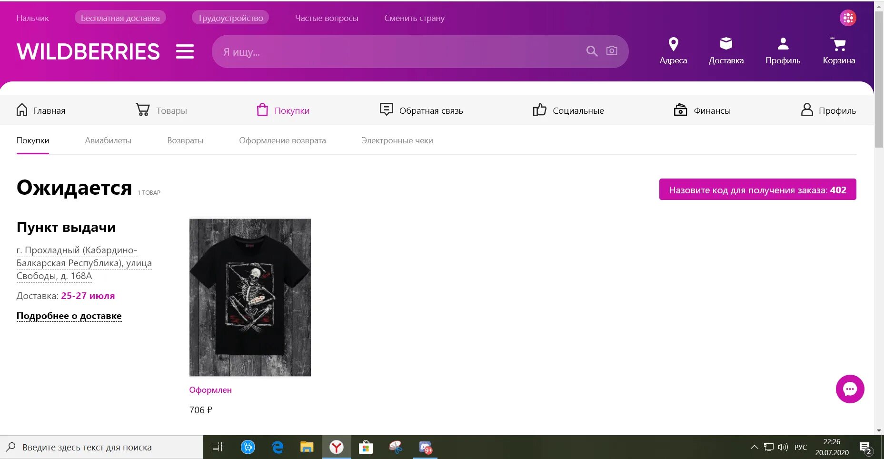The height and width of the screenshot is (459, 884).
Task: Open File Explorer from taskbar
Action: pos(307,447)
